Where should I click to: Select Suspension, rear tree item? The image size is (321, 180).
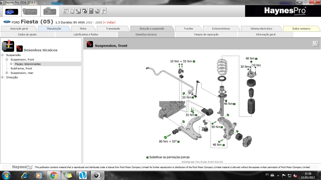[x=22, y=73]
